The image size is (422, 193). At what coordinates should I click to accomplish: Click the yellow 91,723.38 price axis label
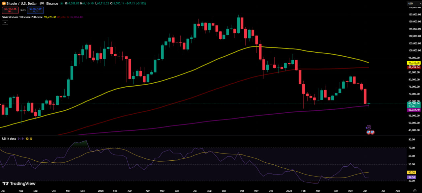414,63
